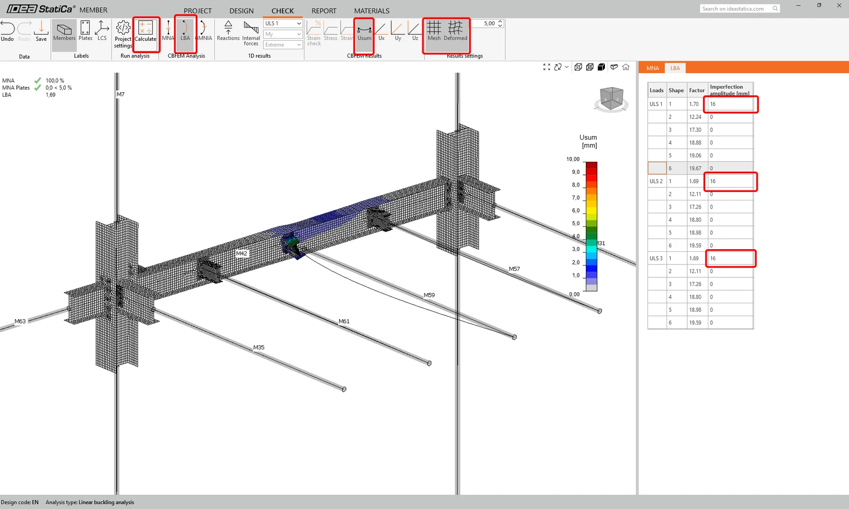Viewport: 849px width, 509px height.
Task: Open the PROJECT tab
Action: [x=197, y=11]
